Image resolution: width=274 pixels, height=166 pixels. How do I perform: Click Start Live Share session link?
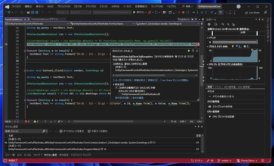coord(175,80)
